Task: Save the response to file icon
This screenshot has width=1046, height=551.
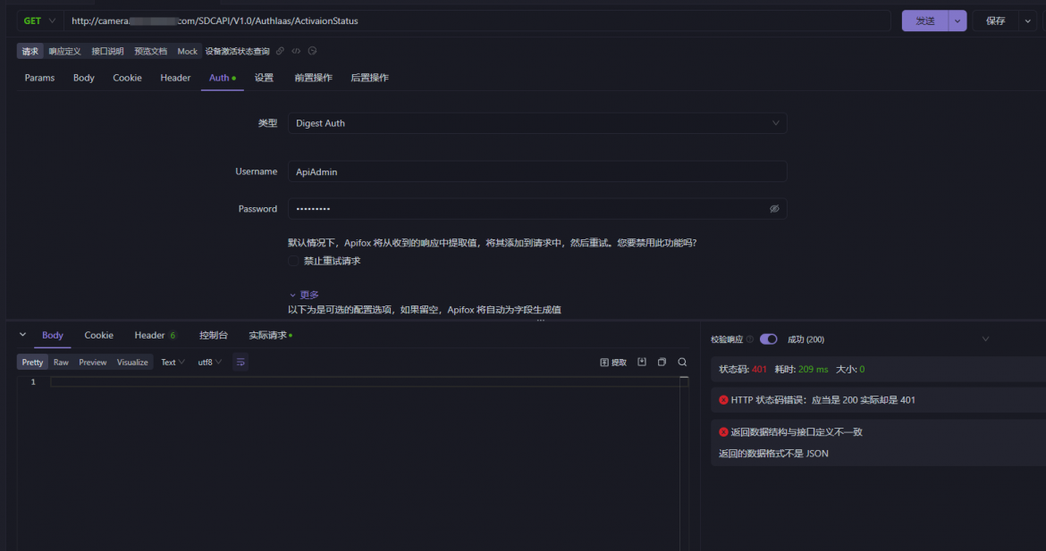Action: (642, 362)
